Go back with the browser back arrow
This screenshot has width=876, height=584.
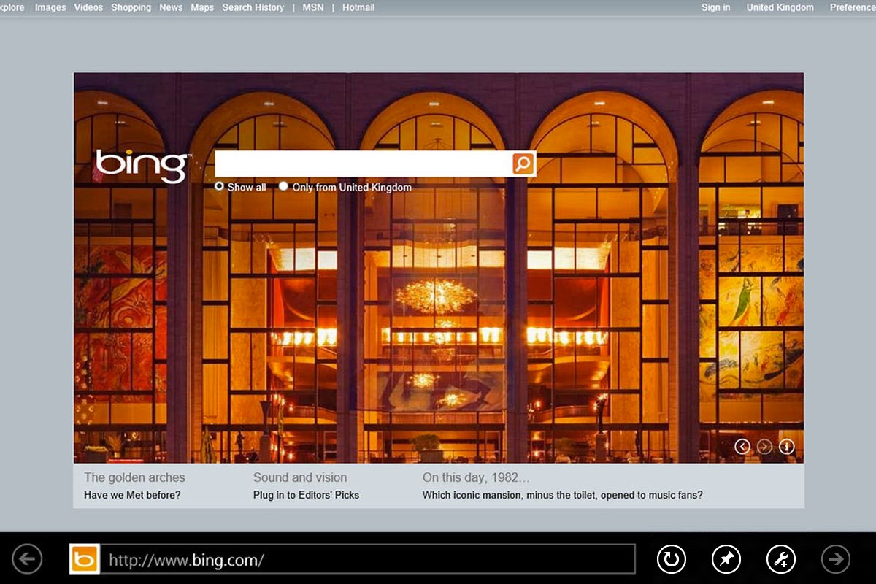(x=27, y=560)
